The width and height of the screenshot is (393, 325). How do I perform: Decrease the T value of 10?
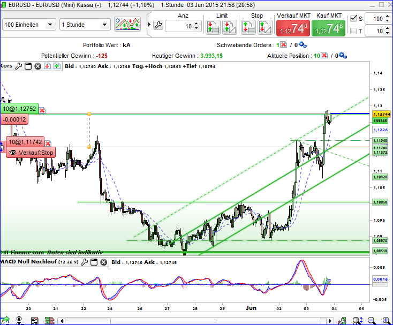[x=388, y=33]
